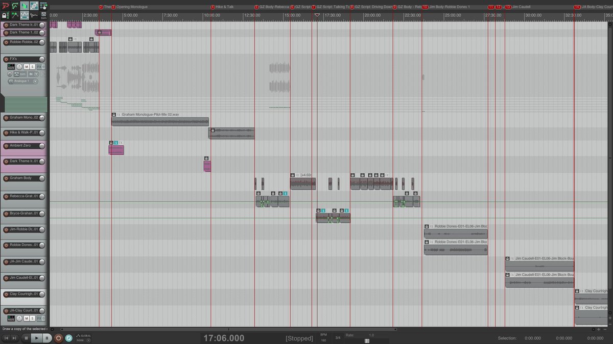
Task: Select the Hike & Walk-P..01 track
Action: [x=24, y=132]
